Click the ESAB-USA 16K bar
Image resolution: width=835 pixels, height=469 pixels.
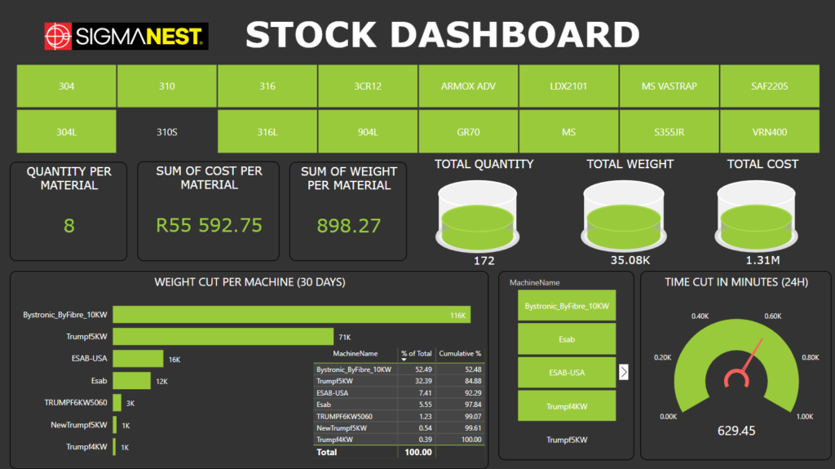coord(138,359)
